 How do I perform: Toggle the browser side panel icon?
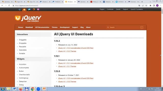pyautogui.click(x=154, y=6)
